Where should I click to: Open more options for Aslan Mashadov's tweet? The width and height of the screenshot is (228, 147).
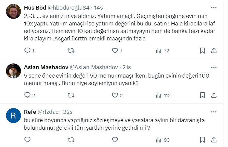pos(214,67)
